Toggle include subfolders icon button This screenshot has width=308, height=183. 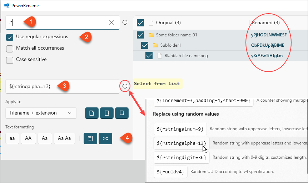click(x=122, y=113)
